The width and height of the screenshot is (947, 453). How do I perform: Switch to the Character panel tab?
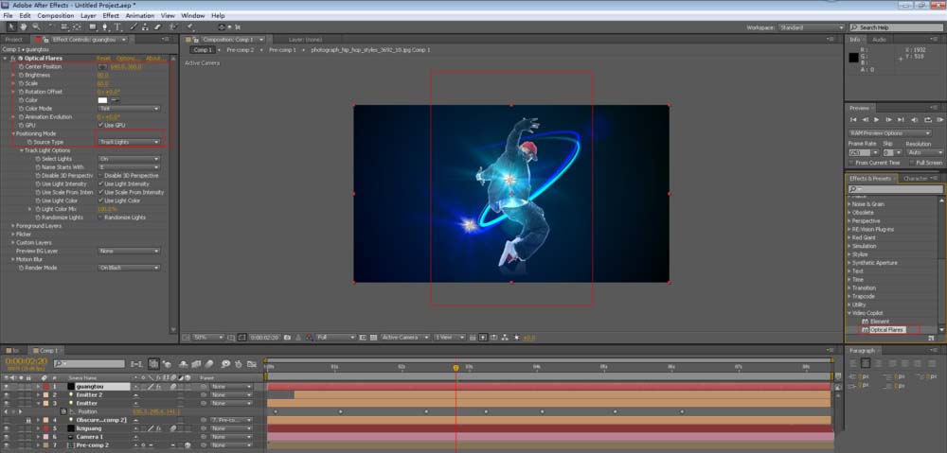(916, 178)
